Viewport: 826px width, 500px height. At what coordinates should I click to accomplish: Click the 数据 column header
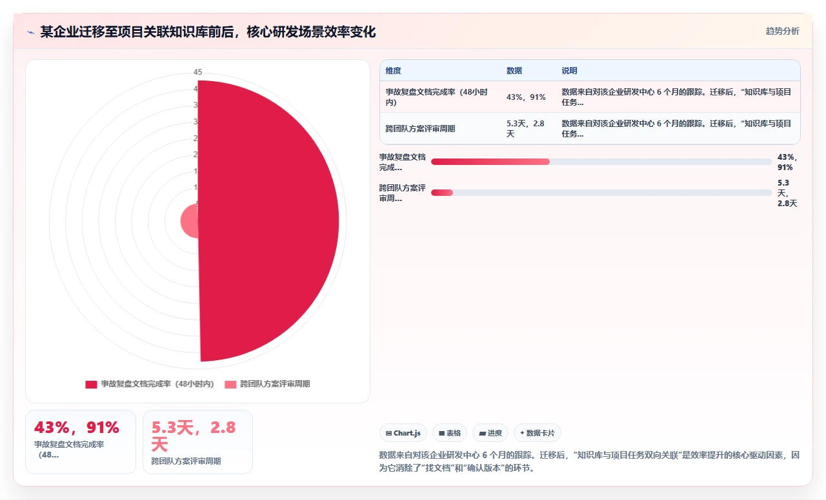point(514,71)
